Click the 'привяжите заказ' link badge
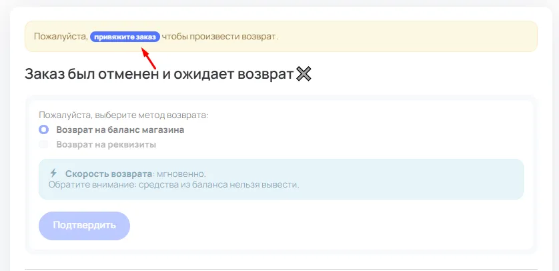This screenshot has height=271, width=559. [x=125, y=37]
